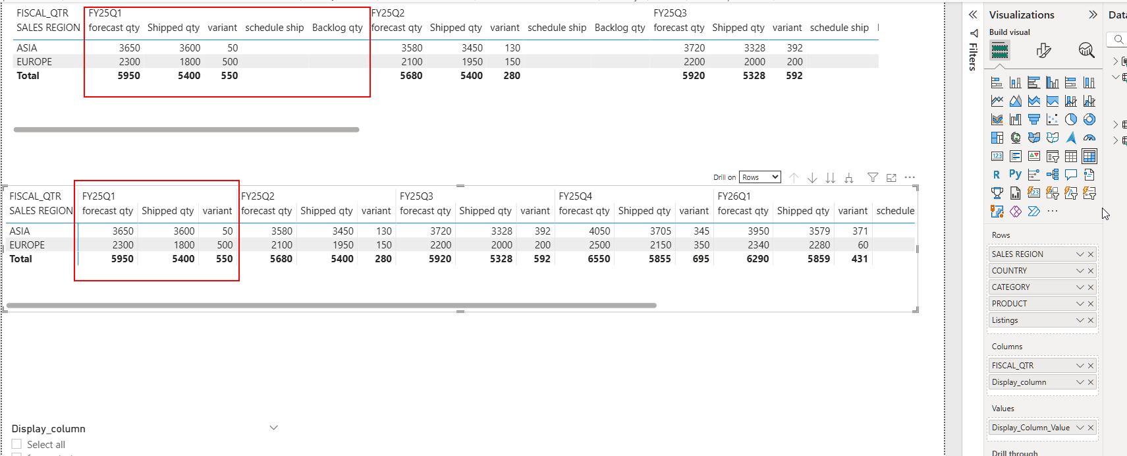Open the COUNTRY field dropdown
This screenshot has width=1127, height=456.
pyautogui.click(x=1080, y=271)
